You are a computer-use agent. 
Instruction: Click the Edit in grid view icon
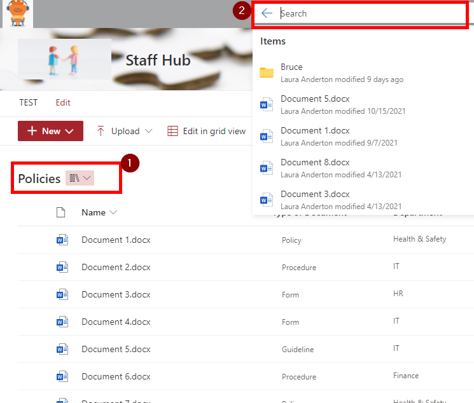tap(172, 131)
